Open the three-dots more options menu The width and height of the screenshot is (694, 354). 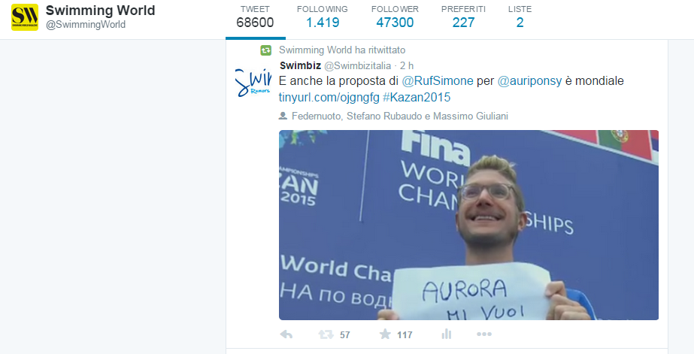click(484, 334)
